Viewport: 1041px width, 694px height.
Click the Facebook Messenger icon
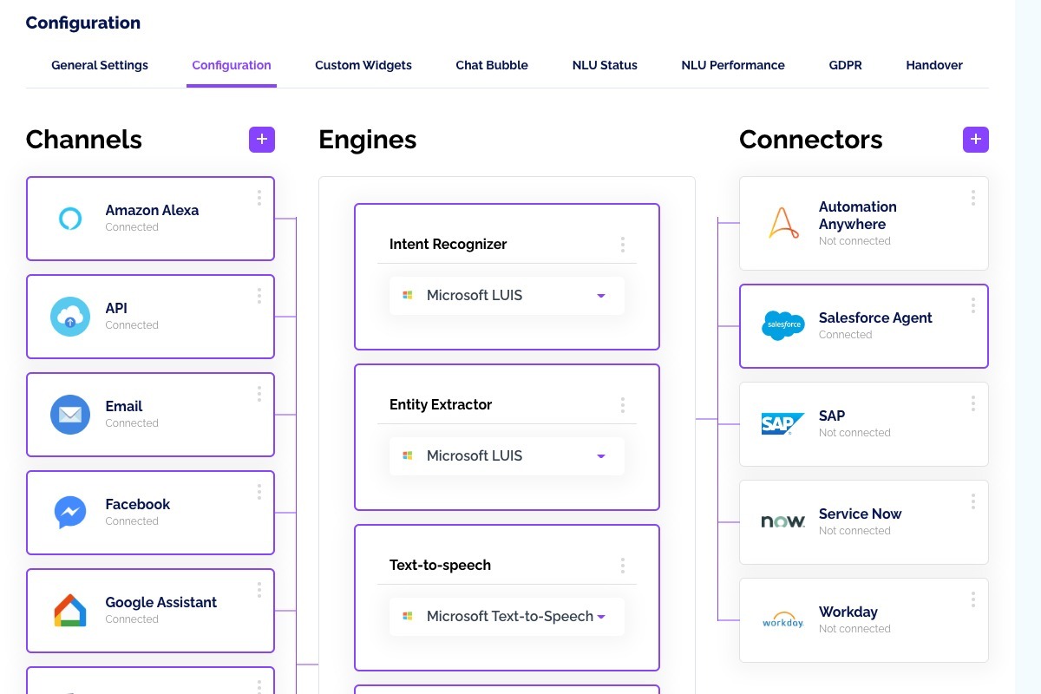70,513
